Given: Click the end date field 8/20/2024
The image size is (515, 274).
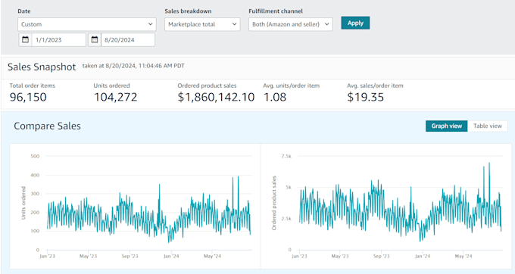Looking at the screenshot, I should point(128,39).
